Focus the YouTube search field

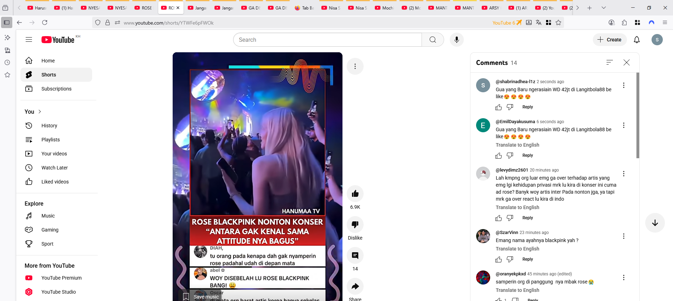(x=327, y=40)
